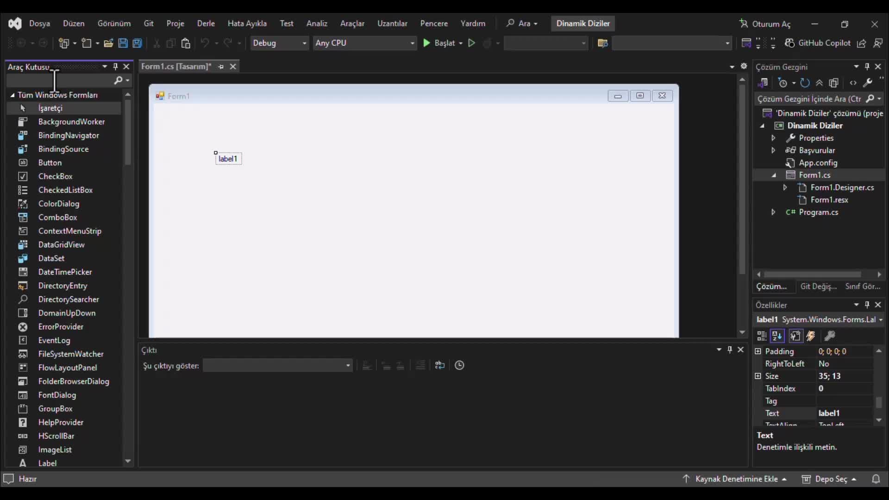Start without debugging using the hollow play icon
The image size is (889, 500).
[472, 43]
